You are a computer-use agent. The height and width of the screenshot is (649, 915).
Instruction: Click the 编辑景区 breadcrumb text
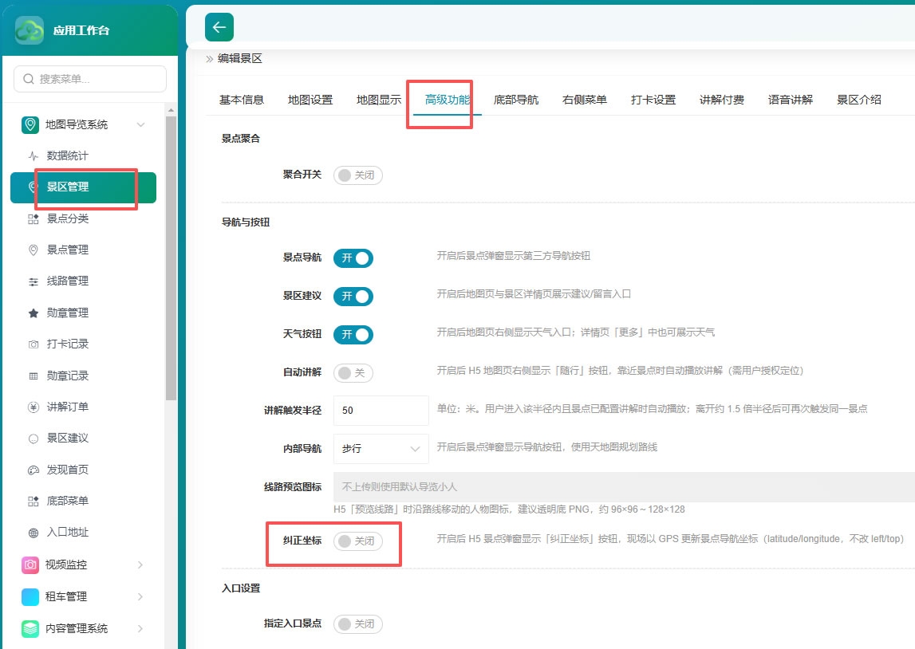240,58
